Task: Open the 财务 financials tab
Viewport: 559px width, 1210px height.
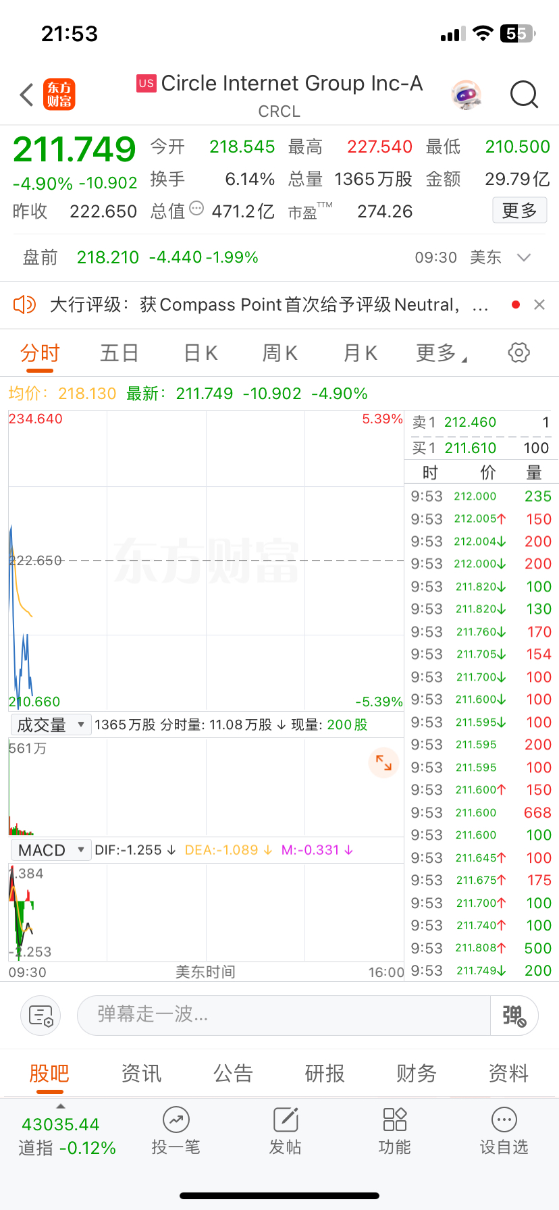Action: (417, 1073)
